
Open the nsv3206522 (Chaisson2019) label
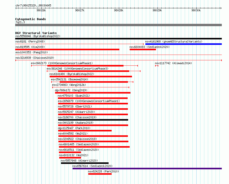click(77, 139)
